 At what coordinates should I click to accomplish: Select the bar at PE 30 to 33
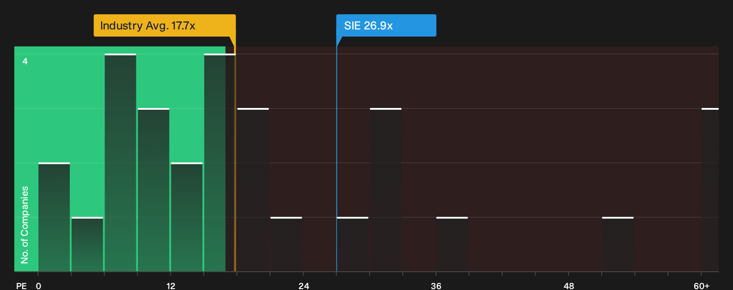click(386, 190)
